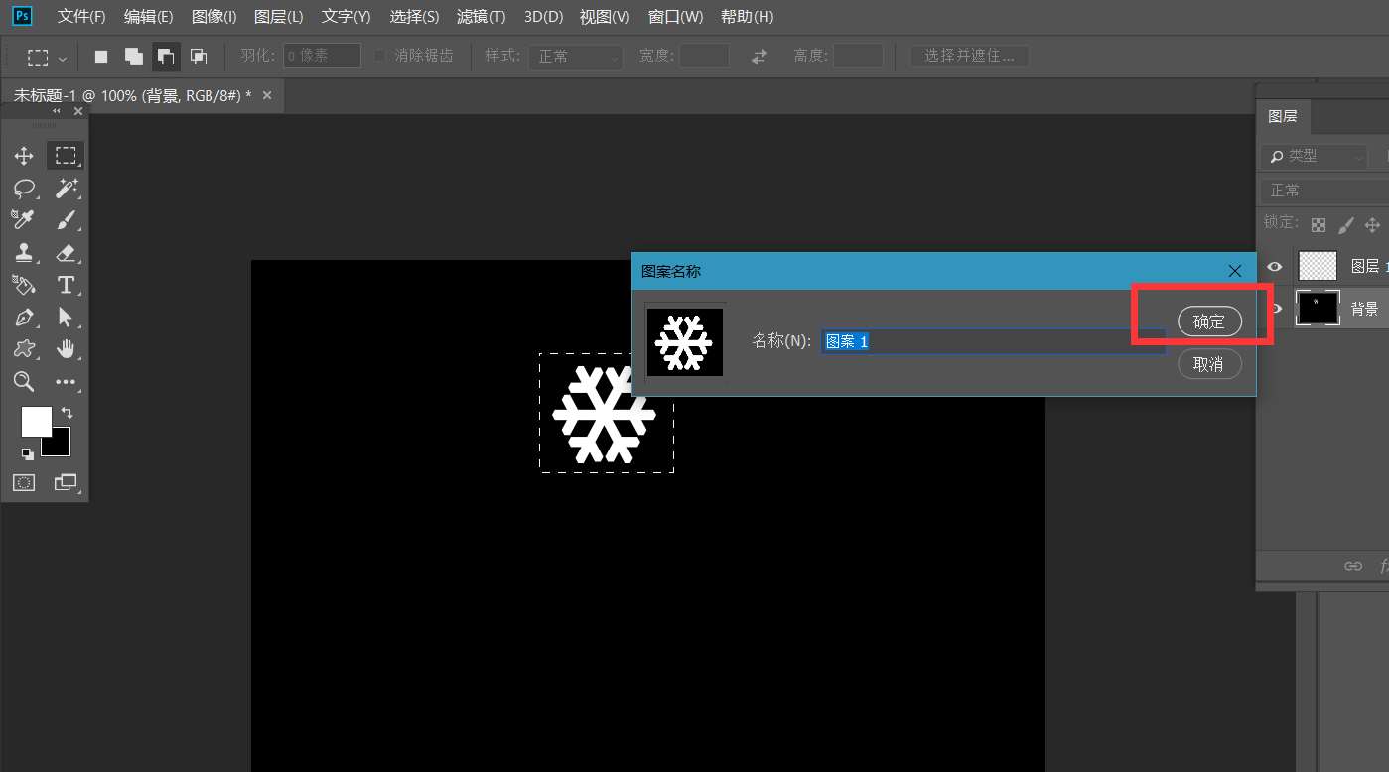Open the 样式 dropdown in the options bar
Screen dimensions: 1389x772
coord(575,56)
